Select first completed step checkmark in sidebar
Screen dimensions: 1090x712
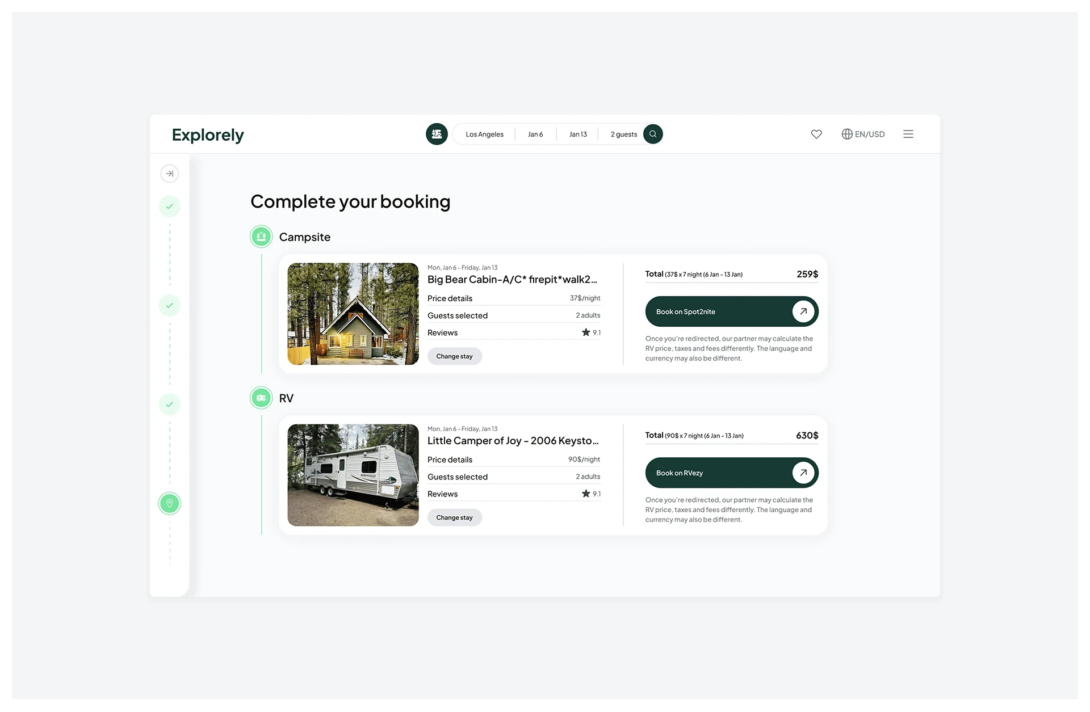click(x=170, y=207)
